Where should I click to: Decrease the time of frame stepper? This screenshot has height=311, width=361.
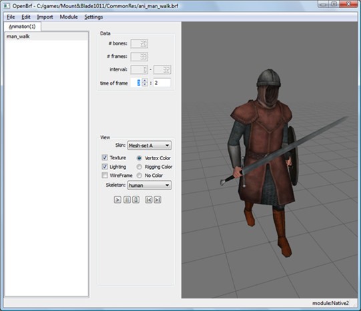(x=145, y=85)
